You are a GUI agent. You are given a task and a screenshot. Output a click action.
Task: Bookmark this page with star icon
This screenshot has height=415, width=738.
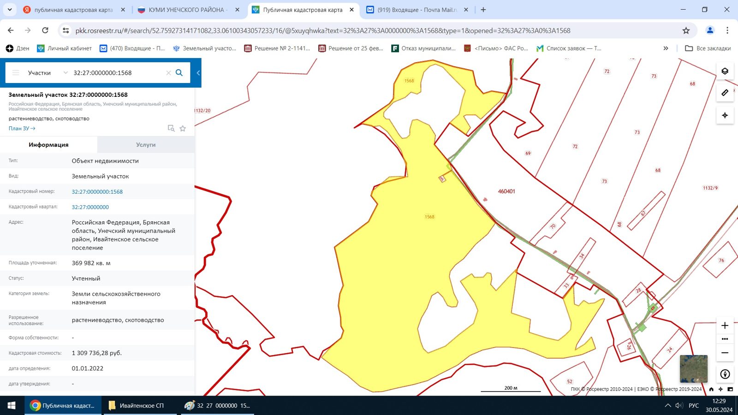point(686,30)
